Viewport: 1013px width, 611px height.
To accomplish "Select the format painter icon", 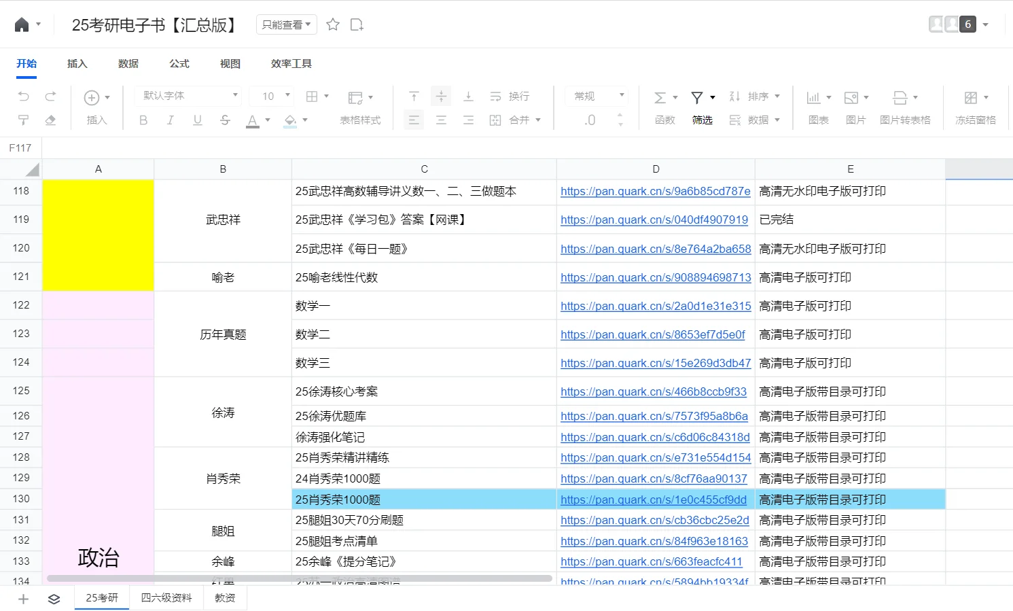I will coord(24,120).
